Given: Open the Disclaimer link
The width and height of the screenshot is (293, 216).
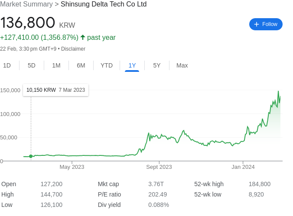Looking at the screenshot, I should pyautogui.click(x=73, y=49).
